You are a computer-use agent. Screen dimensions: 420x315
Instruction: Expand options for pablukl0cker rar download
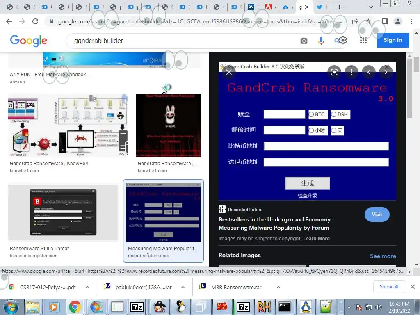[x=183, y=287]
